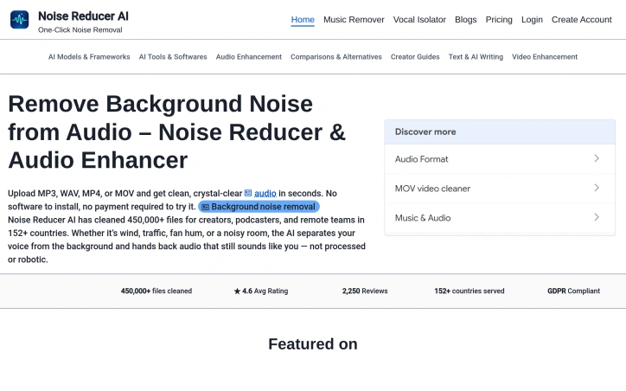Click the small icon before the audio link

tap(248, 193)
